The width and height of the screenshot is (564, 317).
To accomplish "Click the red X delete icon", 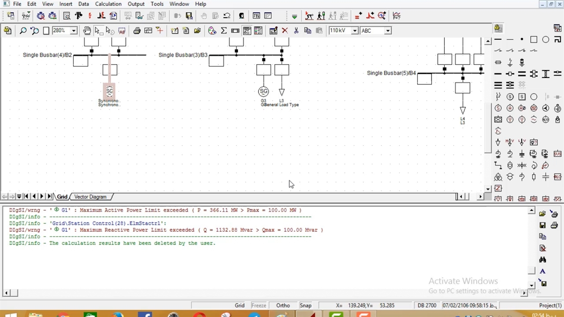I will click(x=285, y=31).
